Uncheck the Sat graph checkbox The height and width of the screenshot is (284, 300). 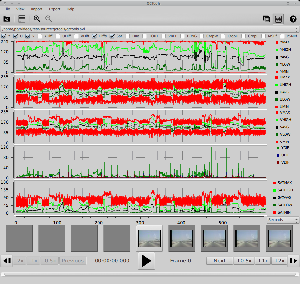(112, 36)
